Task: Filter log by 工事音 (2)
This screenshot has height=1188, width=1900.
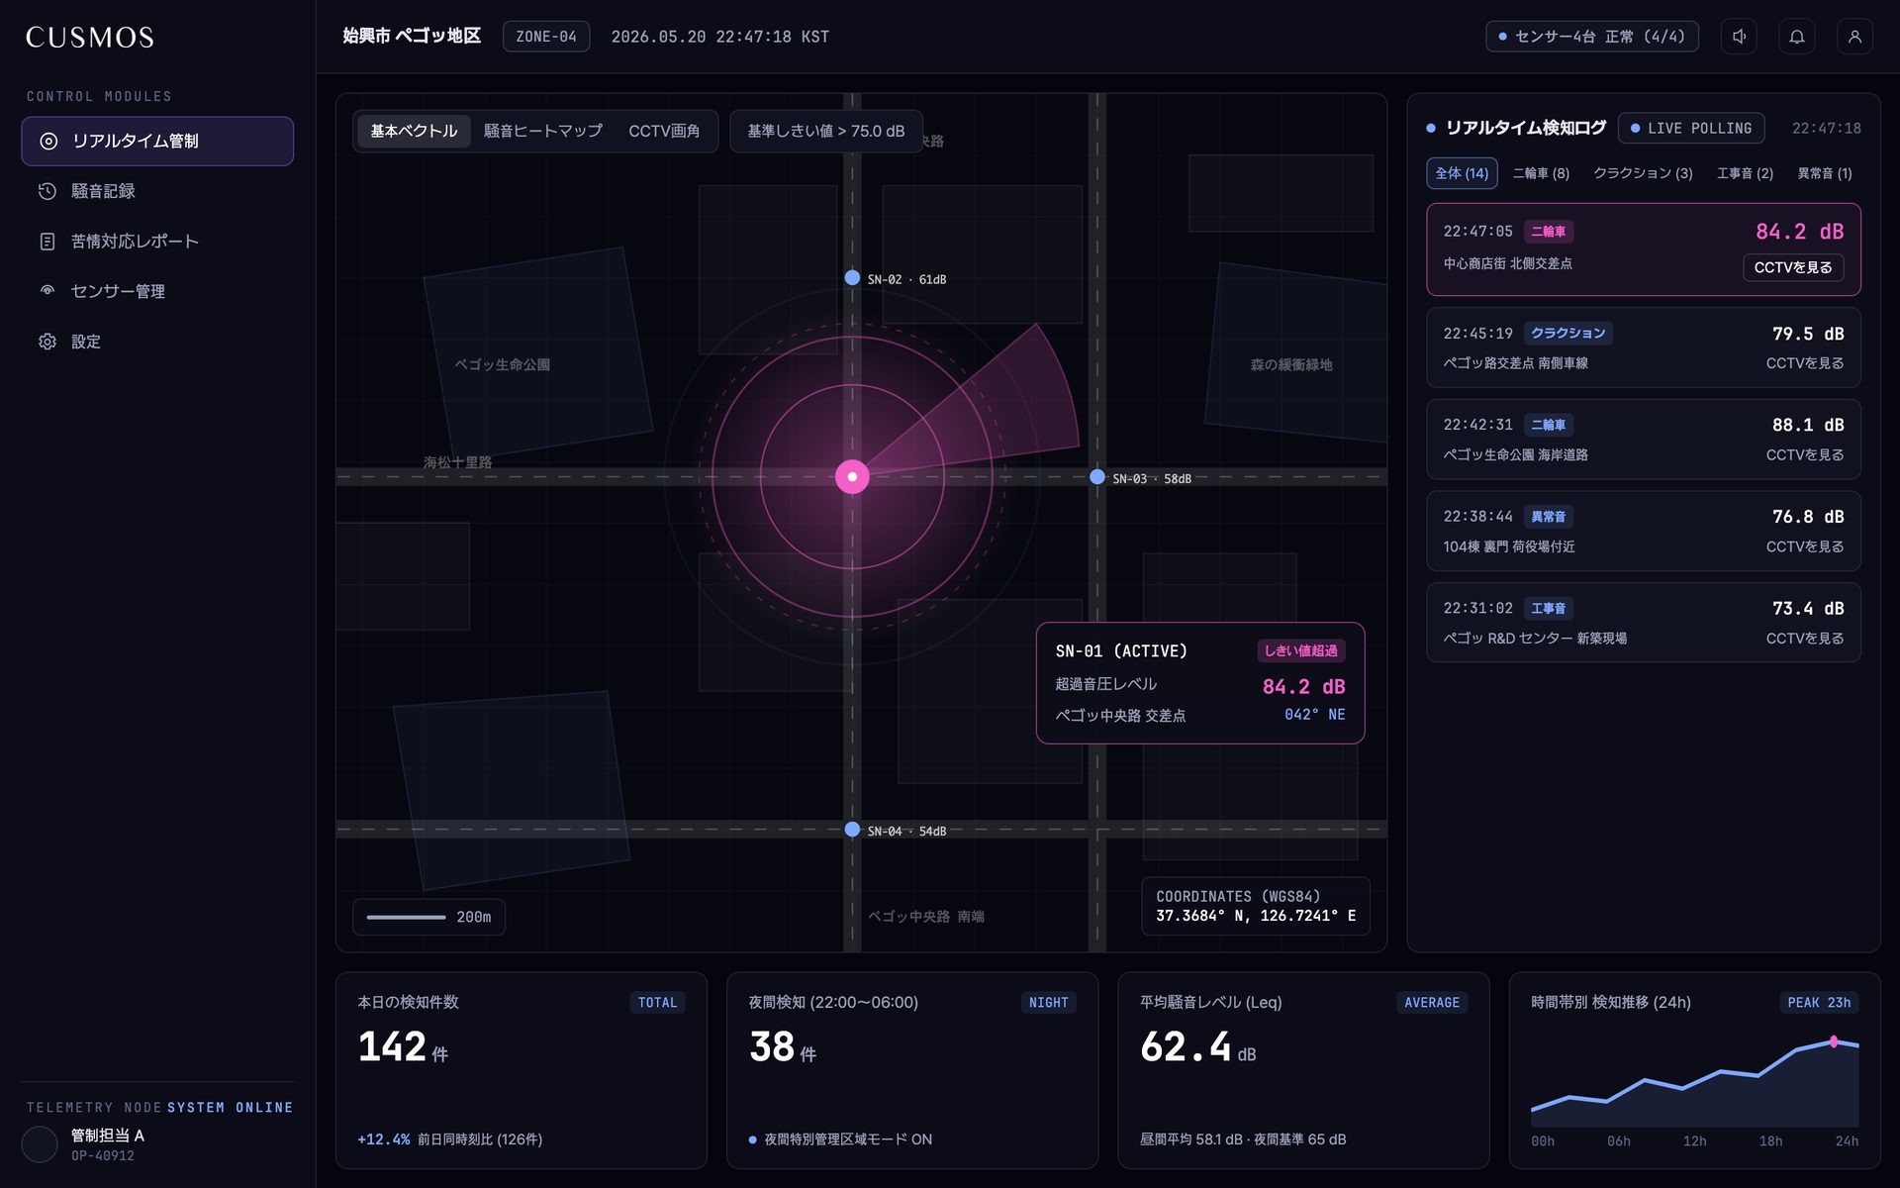Action: pyautogui.click(x=1745, y=173)
